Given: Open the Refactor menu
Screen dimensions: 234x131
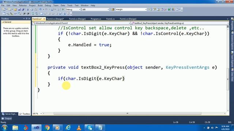Looking at the screenshot, I should [x=23, y=5].
